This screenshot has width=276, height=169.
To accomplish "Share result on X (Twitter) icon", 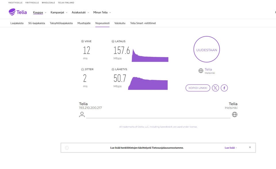I will pos(215,88).
